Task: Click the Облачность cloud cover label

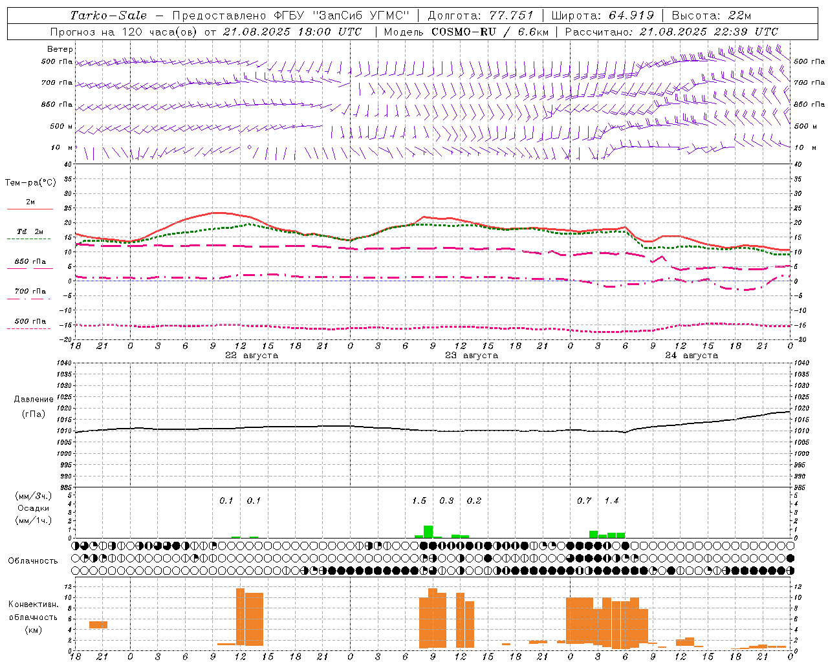Action: point(33,561)
